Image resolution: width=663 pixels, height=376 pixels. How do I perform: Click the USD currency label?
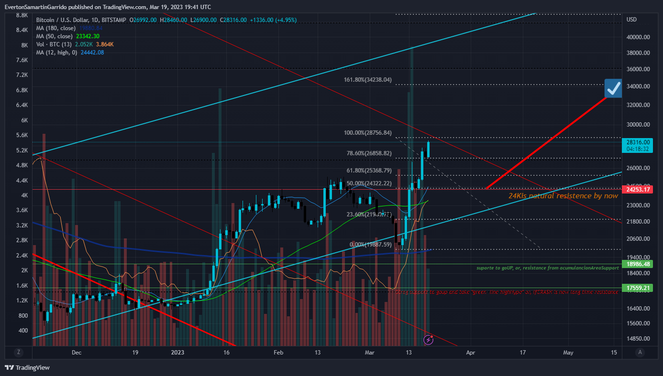[631, 20]
